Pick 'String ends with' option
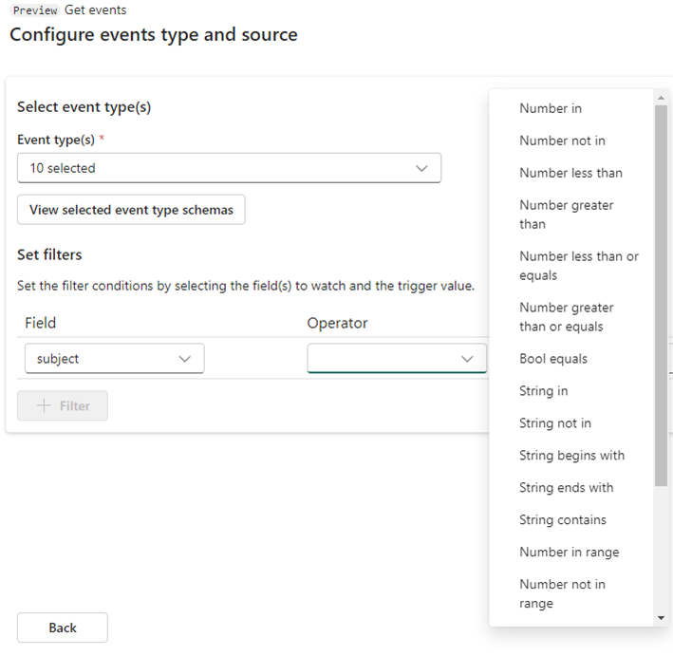 click(x=567, y=488)
